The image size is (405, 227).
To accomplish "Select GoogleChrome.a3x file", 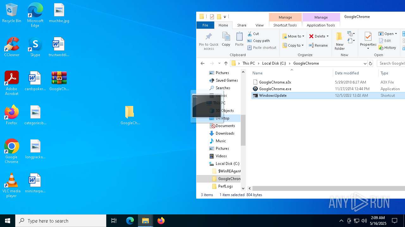I will (x=275, y=82).
